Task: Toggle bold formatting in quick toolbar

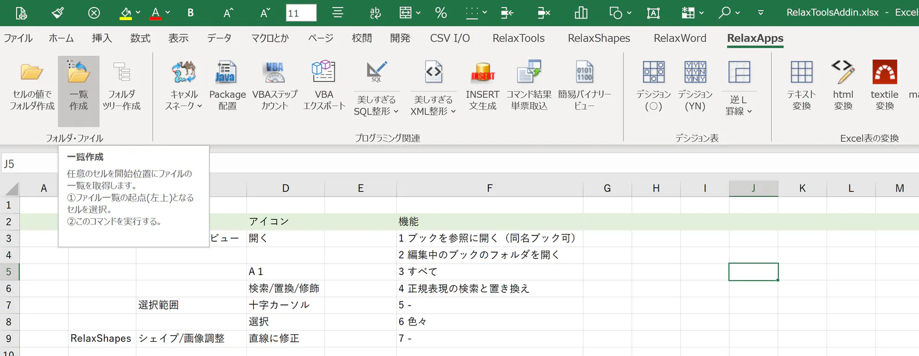Action: (x=191, y=13)
